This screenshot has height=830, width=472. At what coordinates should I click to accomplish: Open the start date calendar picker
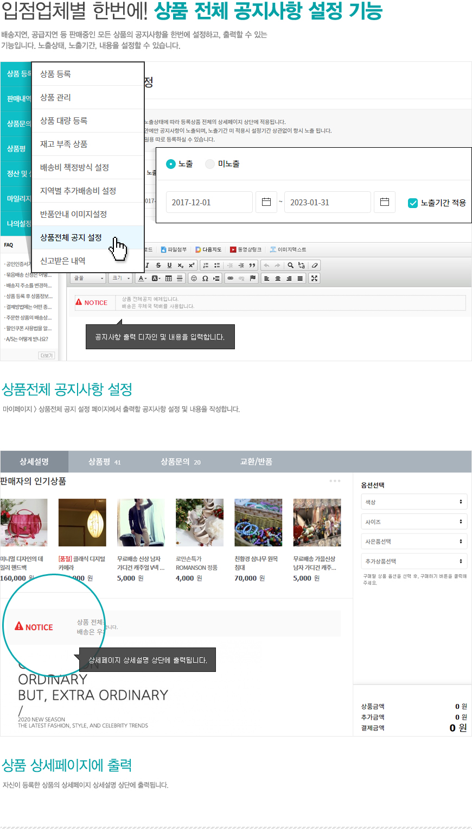pos(266,202)
